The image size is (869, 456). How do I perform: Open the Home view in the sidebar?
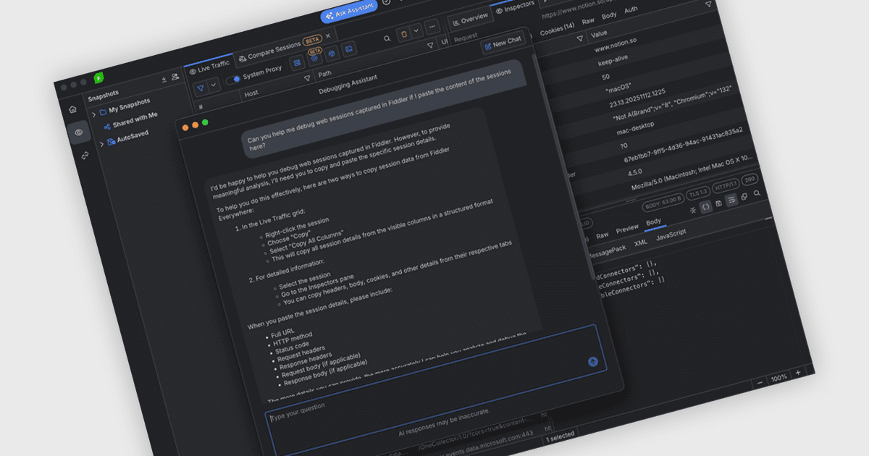[x=72, y=109]
